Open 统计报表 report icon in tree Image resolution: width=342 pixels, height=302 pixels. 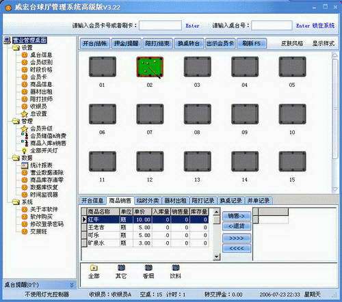(x=25, y=165)
